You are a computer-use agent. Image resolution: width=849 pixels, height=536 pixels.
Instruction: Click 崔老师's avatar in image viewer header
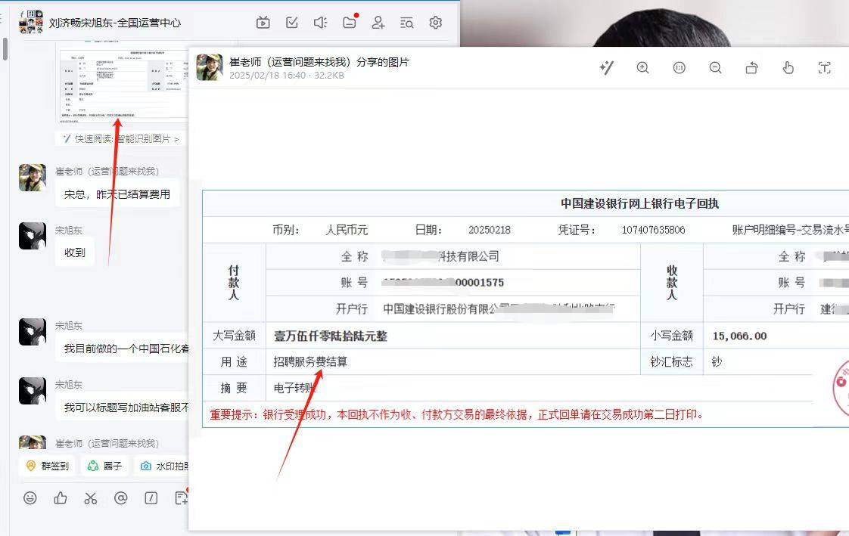[210, 67]
